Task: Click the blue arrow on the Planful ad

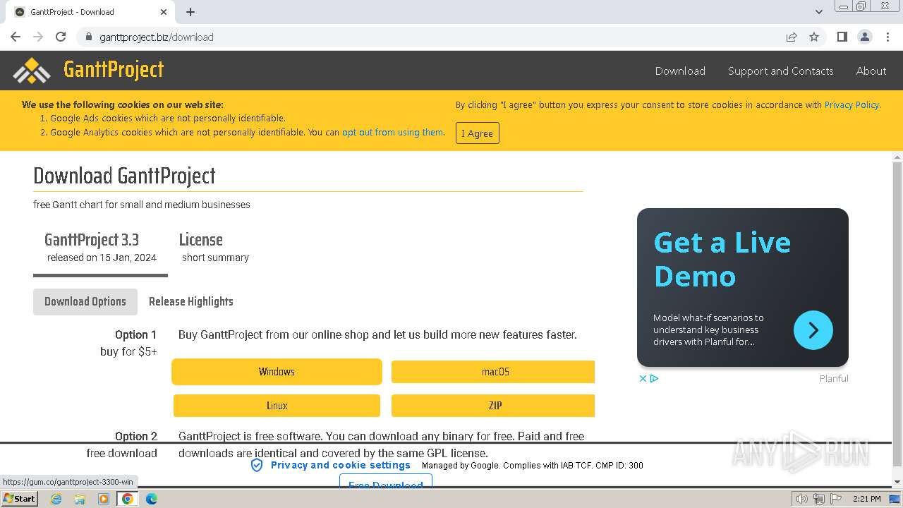Action: pyautogui.click(x=813, y=330)
